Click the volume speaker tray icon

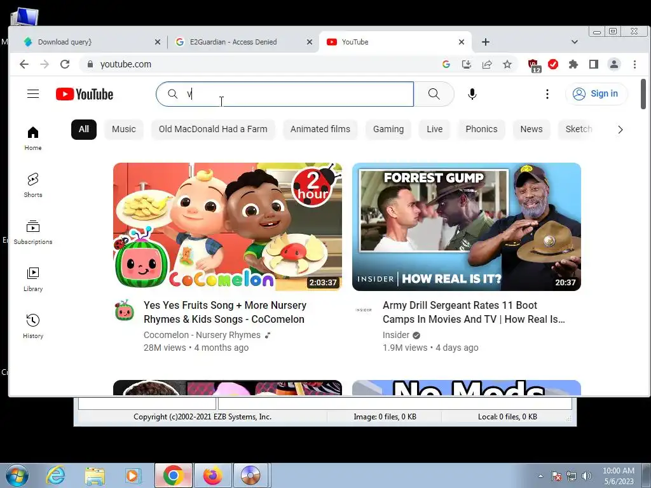[587, 476]
